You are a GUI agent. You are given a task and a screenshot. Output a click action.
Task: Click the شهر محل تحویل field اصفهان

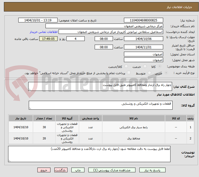point(143,60)
